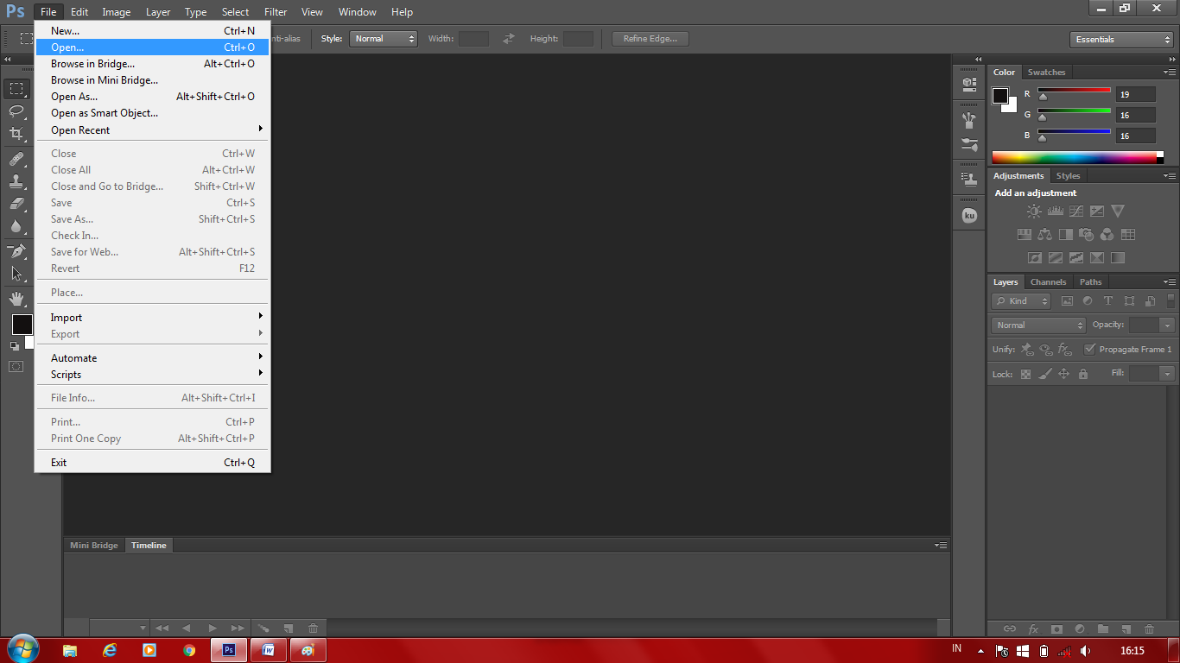
Task: Choose Browse in Bridge... menu item
Action: (152, 64)
